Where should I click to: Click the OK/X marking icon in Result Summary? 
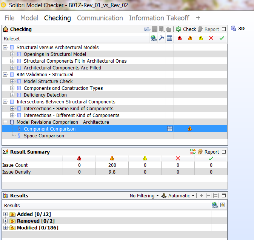coord(193,152)
